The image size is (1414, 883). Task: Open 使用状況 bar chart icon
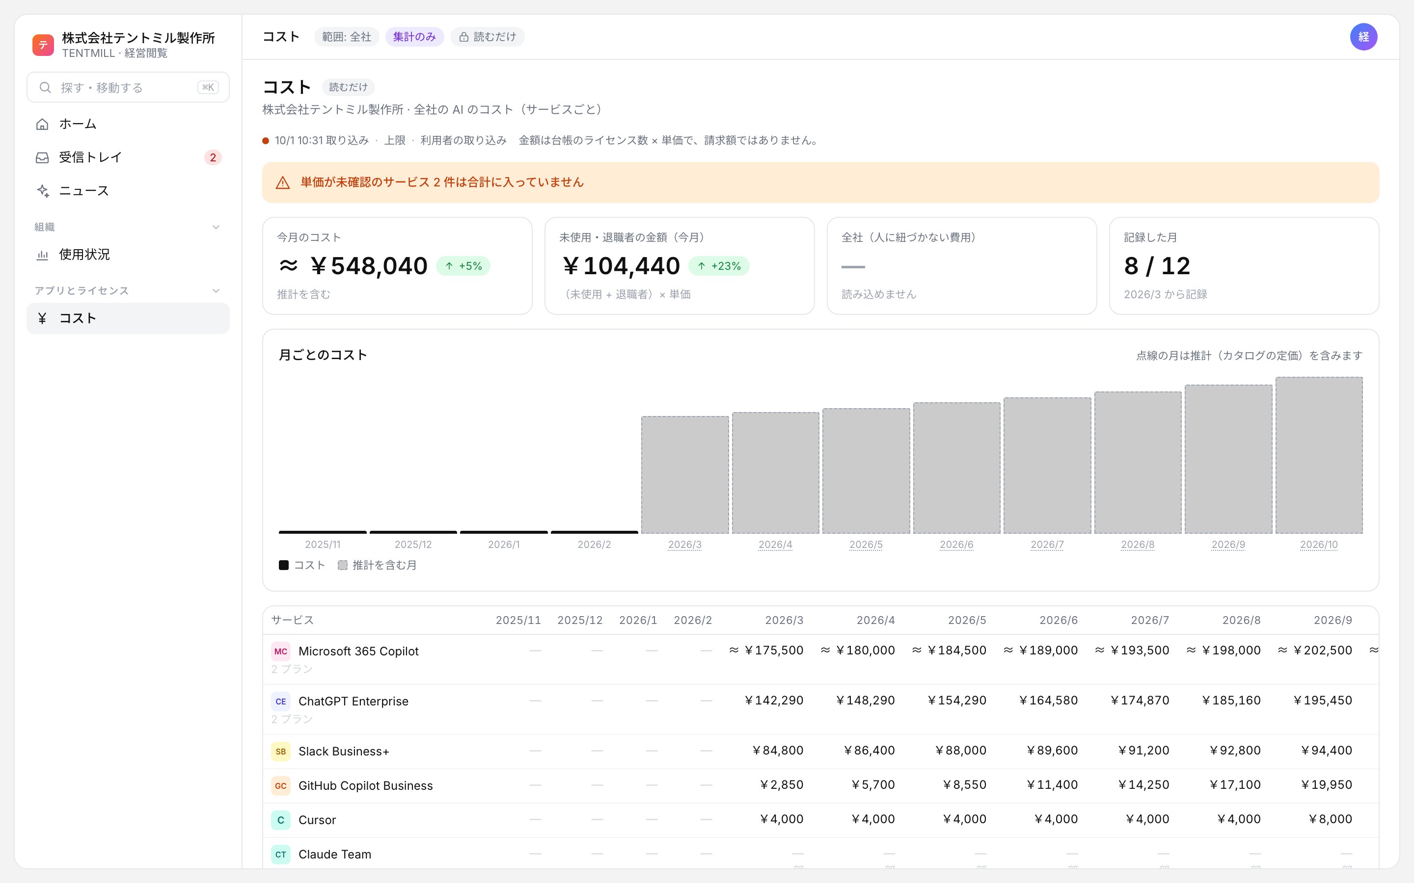(x=42, y=255)
